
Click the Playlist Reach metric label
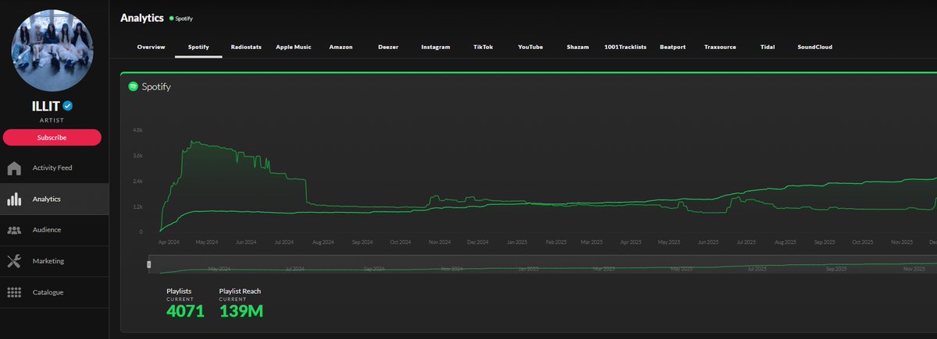click(x=240, y=291)
